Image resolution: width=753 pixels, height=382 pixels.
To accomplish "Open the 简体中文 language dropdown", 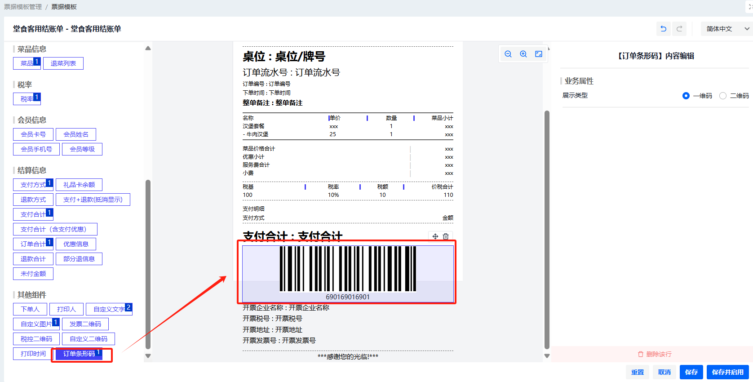I will [726, 29].
